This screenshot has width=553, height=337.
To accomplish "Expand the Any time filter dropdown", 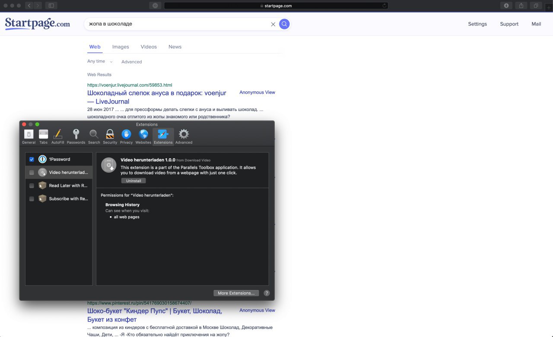I will (100, 61).
